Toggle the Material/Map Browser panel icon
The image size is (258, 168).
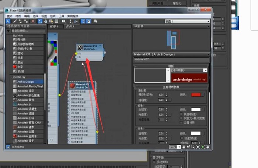click(x=83, y=21)
